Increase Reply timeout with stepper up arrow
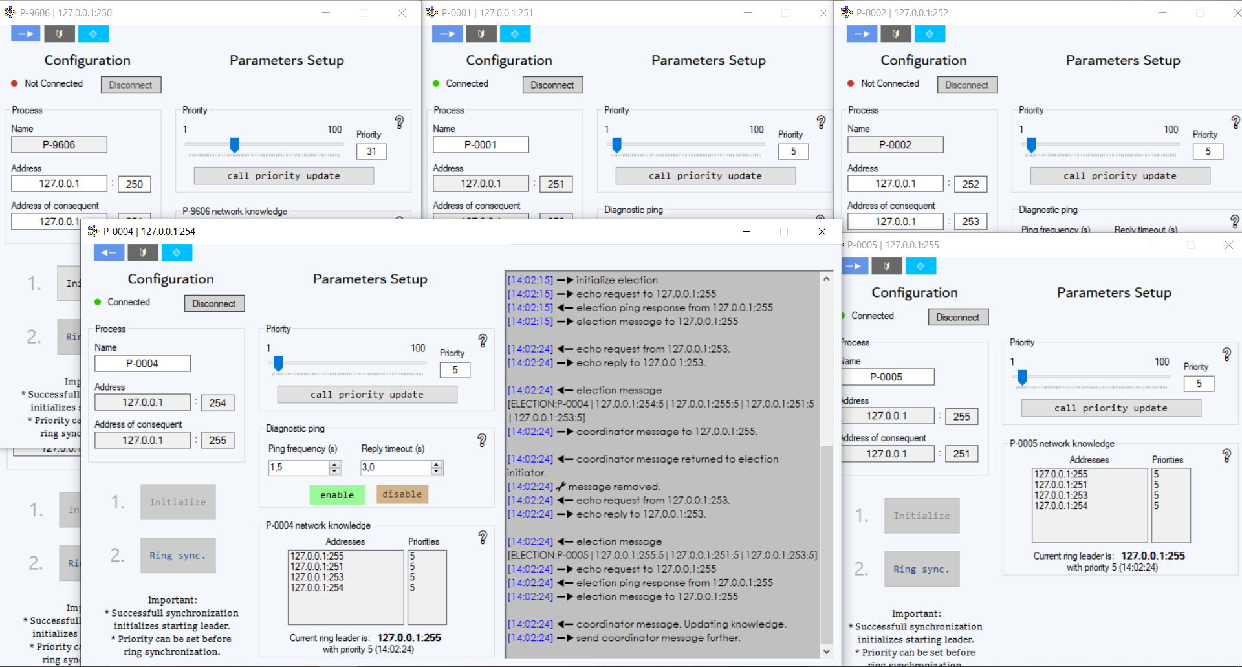The width and height of the screenshot is (1242, 667). [x=437, y=464]
